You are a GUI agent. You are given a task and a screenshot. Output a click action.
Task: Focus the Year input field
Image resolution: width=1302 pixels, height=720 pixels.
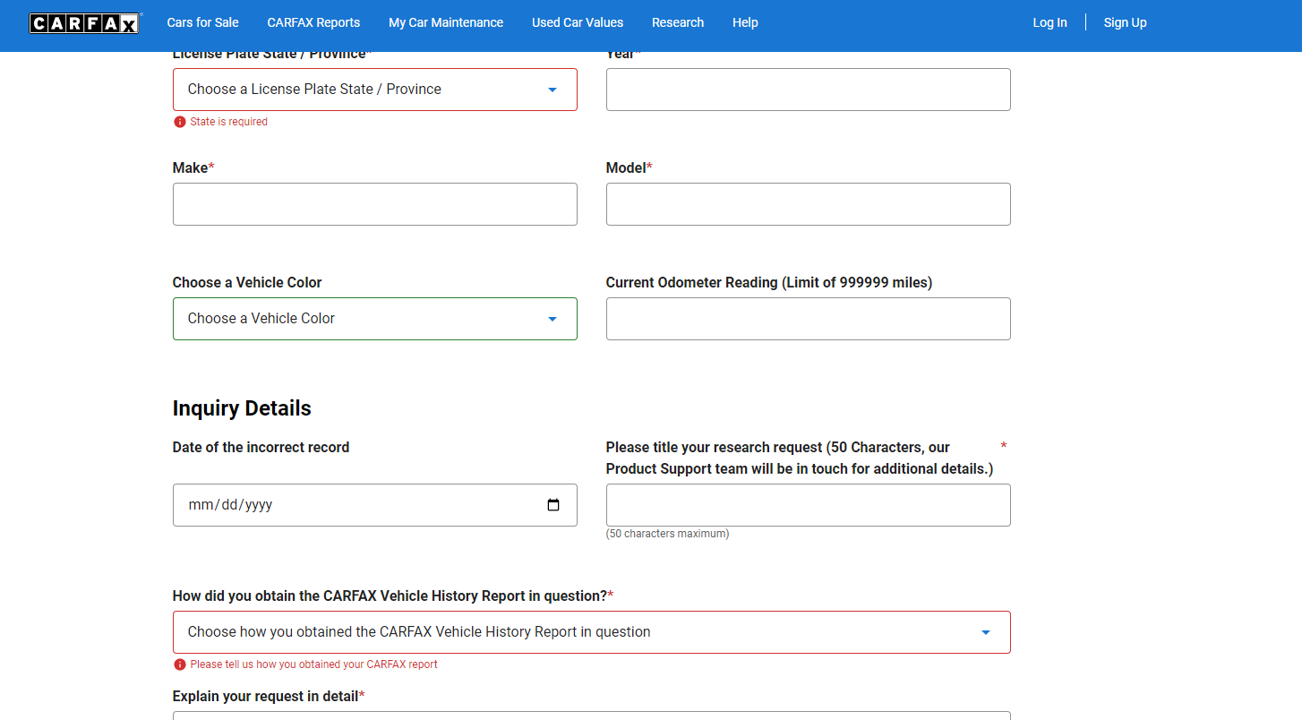coord(808,90)
